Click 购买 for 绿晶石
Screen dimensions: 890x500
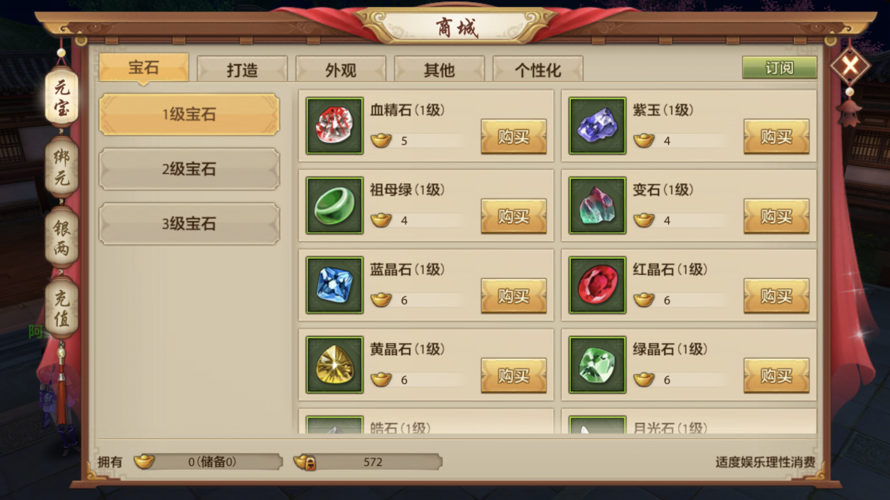[776, 376]
